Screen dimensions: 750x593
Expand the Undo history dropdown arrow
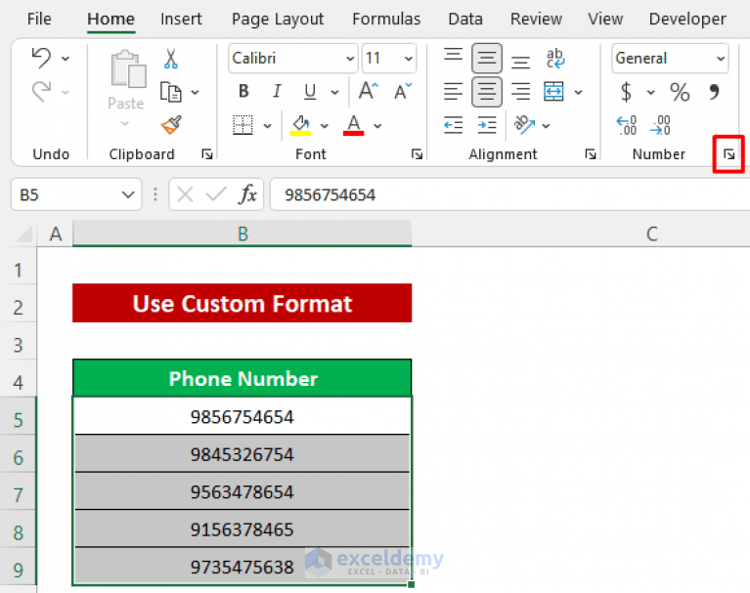(x=66, y=59)
